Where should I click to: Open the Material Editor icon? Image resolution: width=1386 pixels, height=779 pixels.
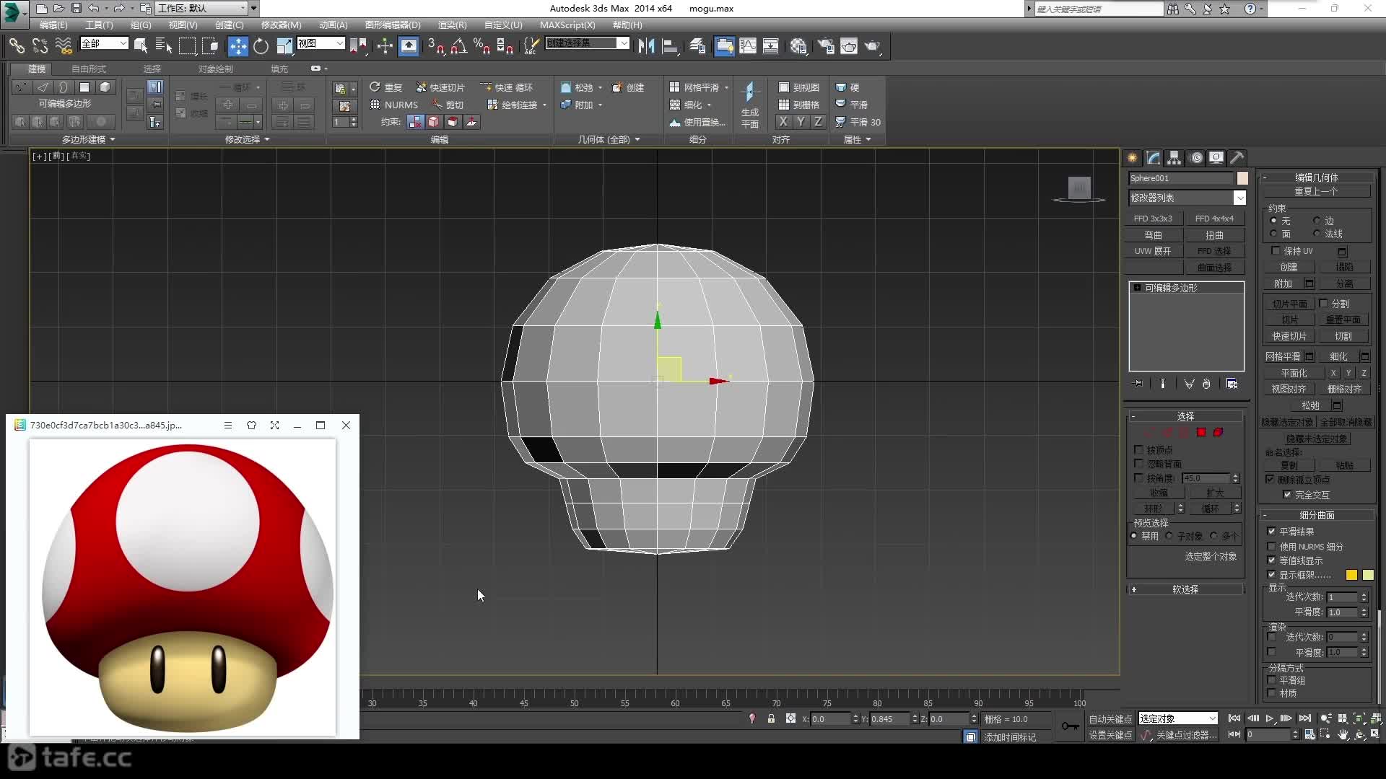click(x=798, y=46)
